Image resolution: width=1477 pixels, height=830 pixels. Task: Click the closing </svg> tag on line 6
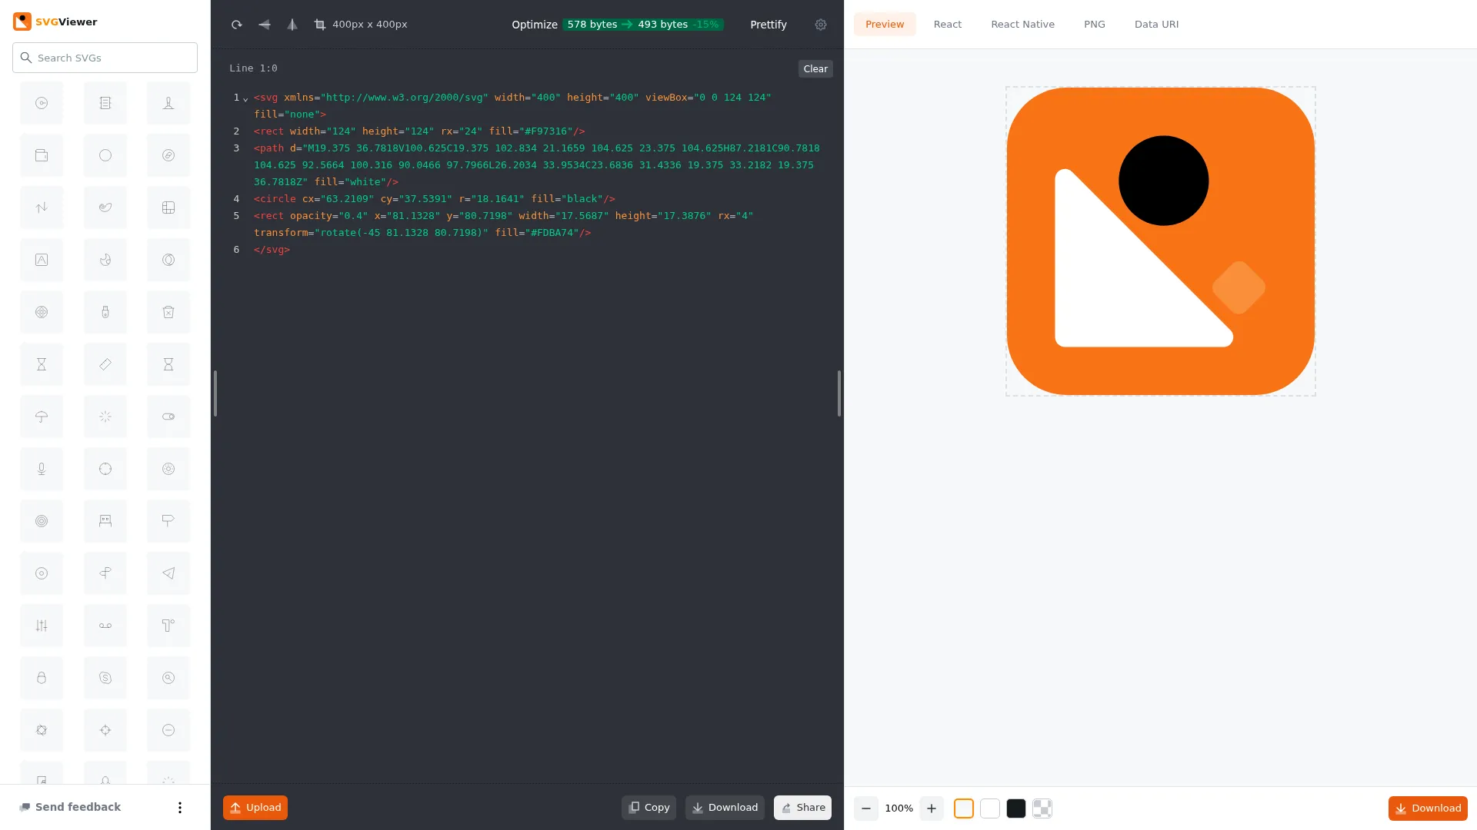tap(272, 250)
